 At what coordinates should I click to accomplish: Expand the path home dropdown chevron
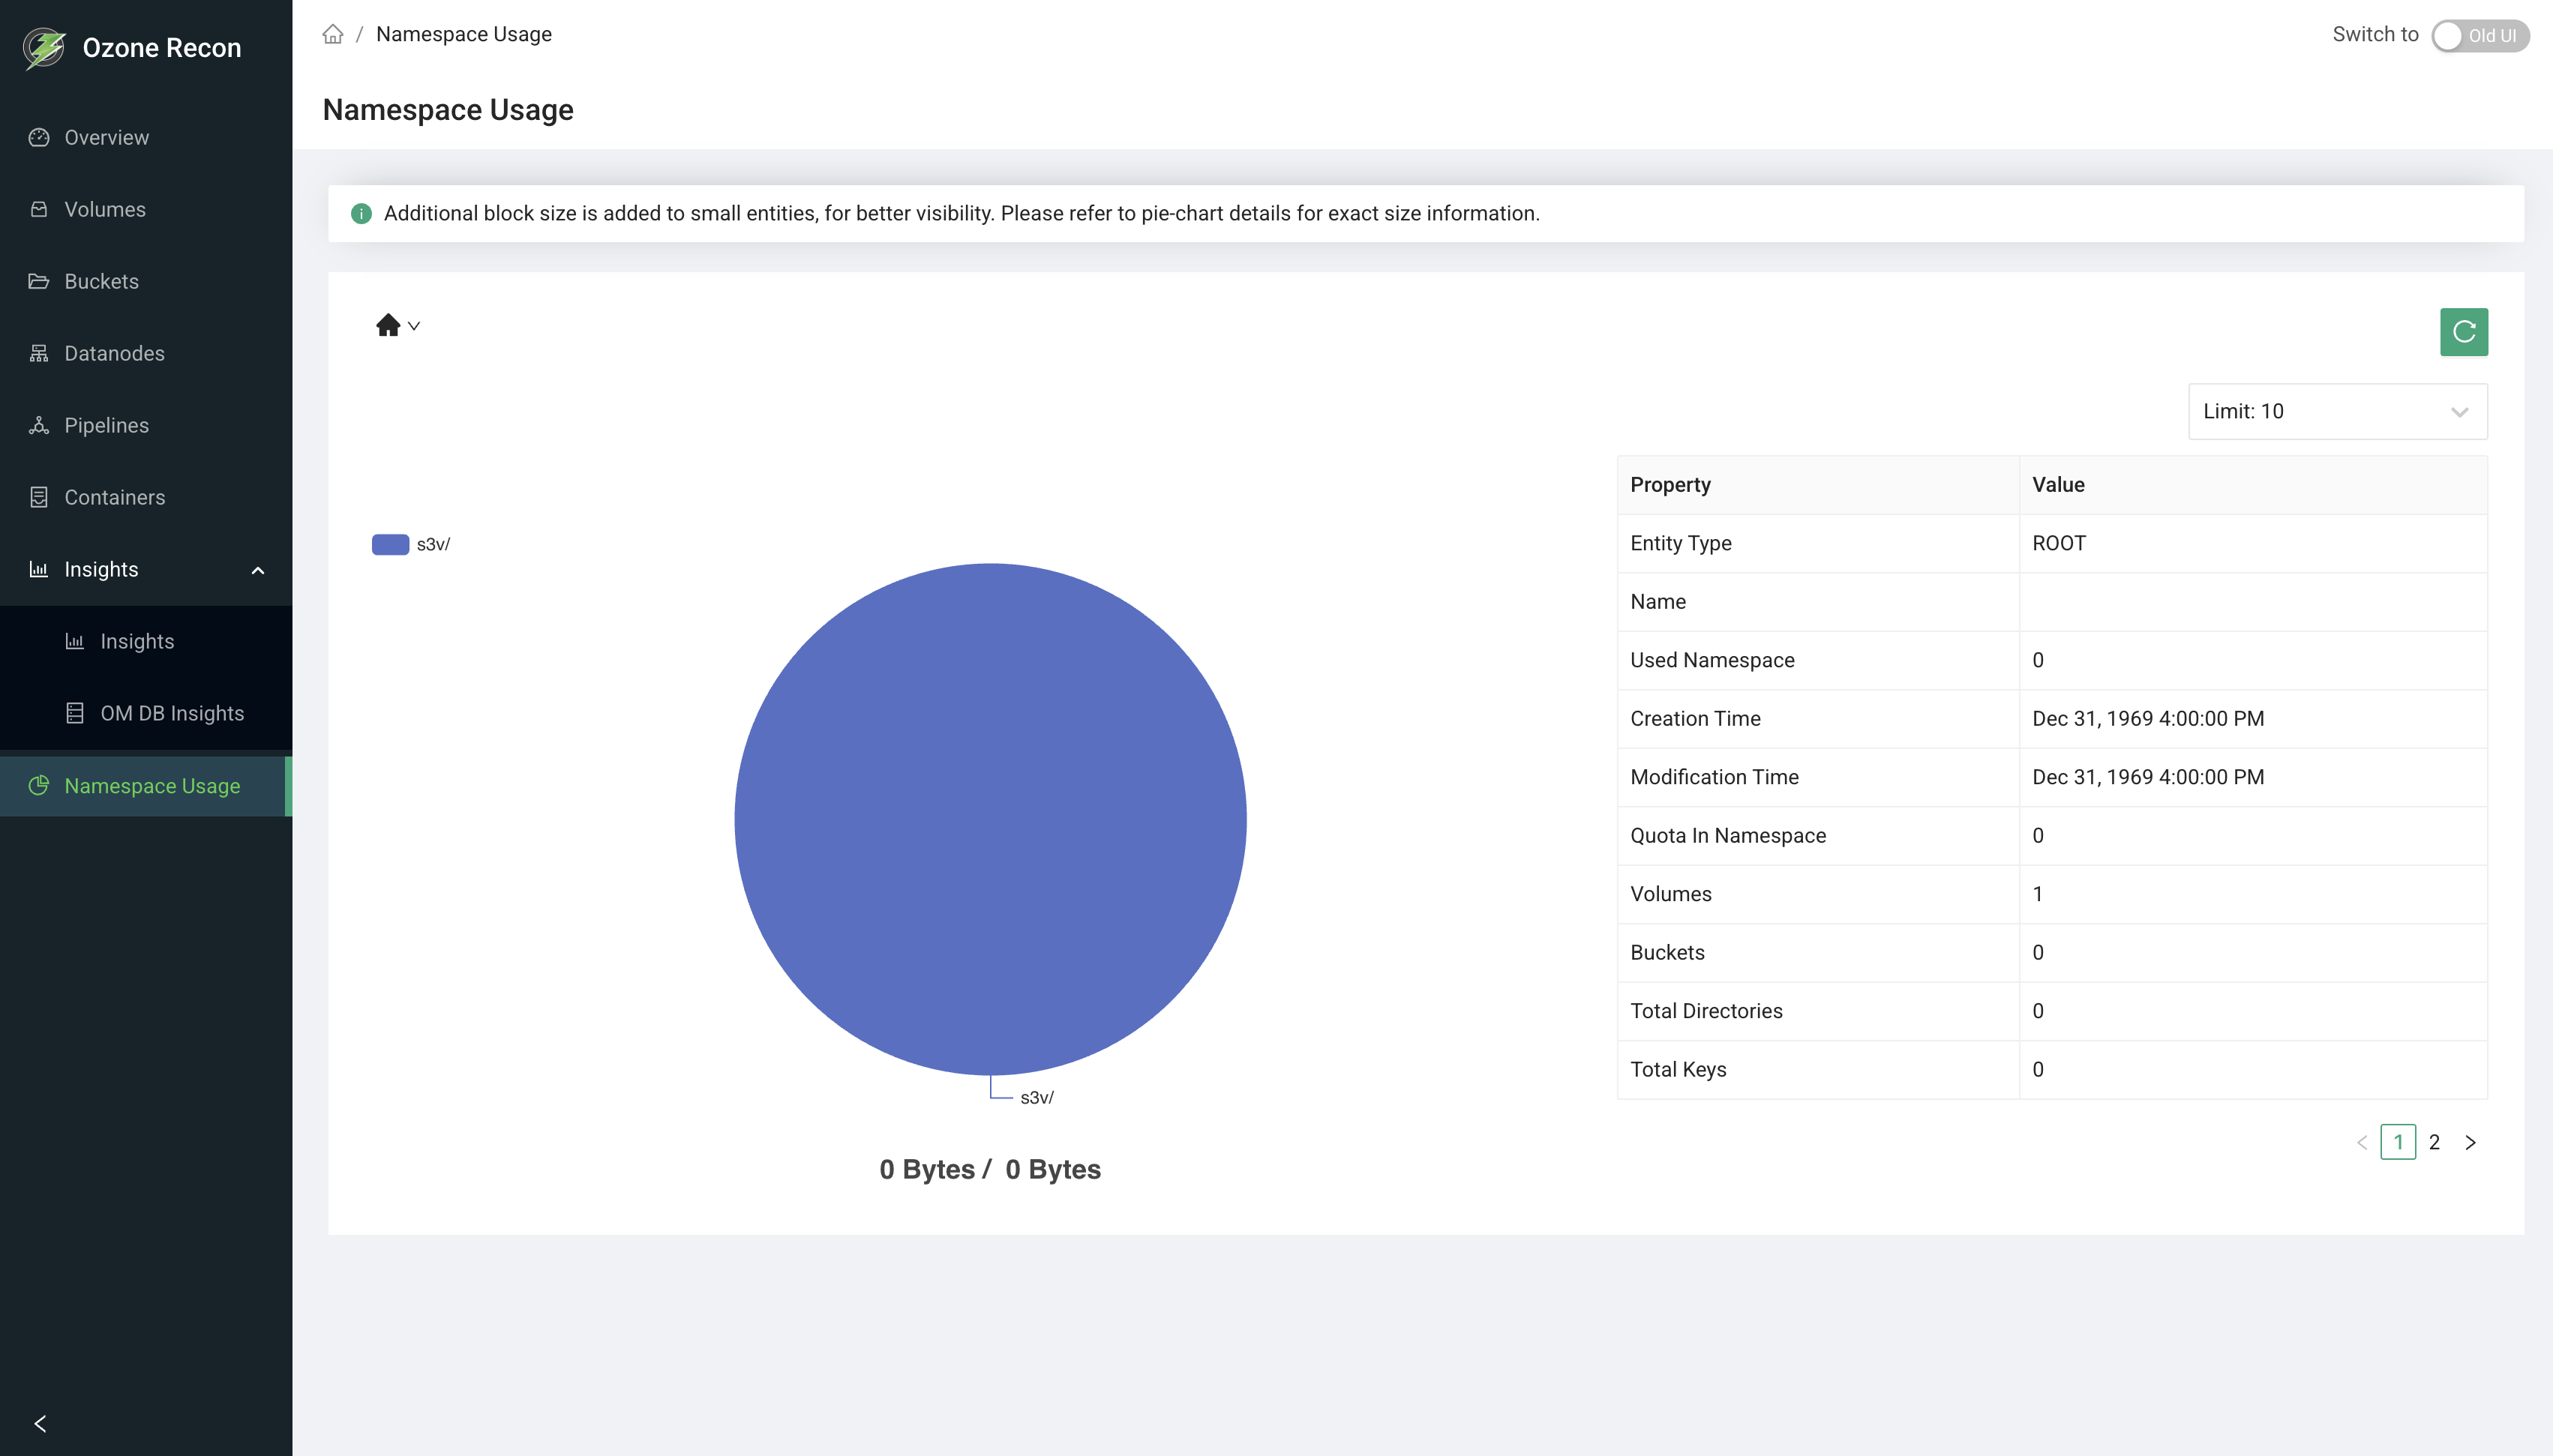414,326
